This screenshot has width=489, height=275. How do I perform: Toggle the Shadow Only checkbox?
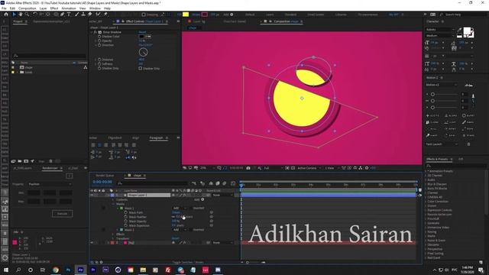click(x=141, y=68)
